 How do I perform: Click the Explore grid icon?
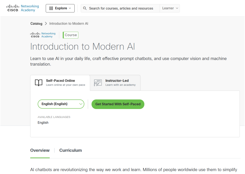(51, 8)
